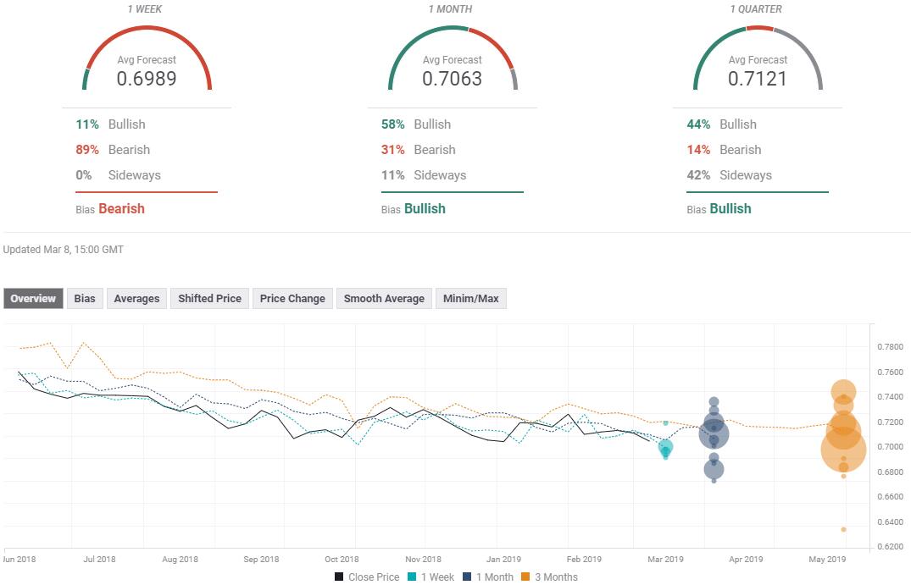Open the Minim/Max tab
911x585 pixels.
[x=470, y=298]
